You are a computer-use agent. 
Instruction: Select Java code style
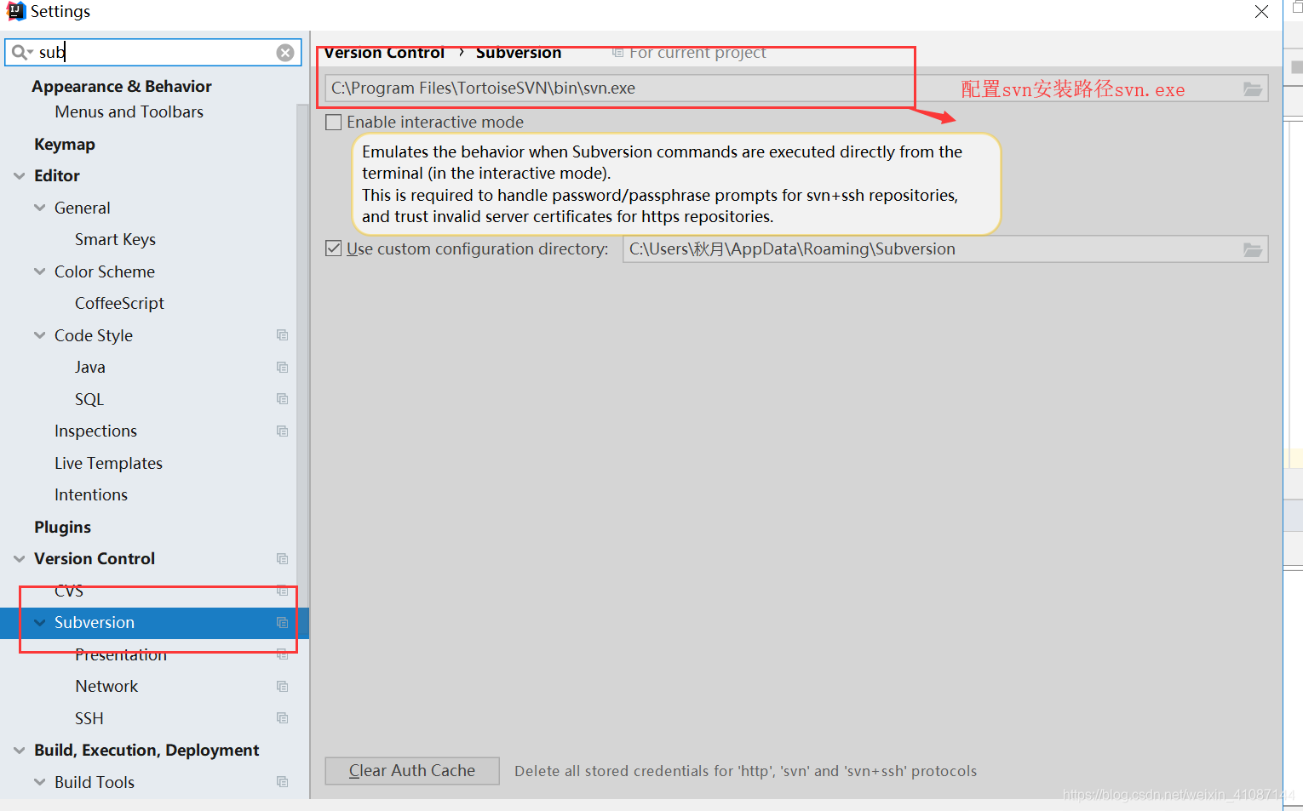click(x=90, y=368)
